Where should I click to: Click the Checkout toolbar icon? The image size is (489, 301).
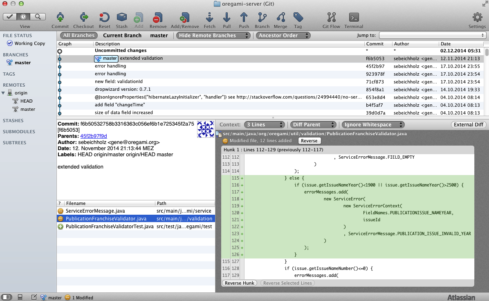[83, 18]
